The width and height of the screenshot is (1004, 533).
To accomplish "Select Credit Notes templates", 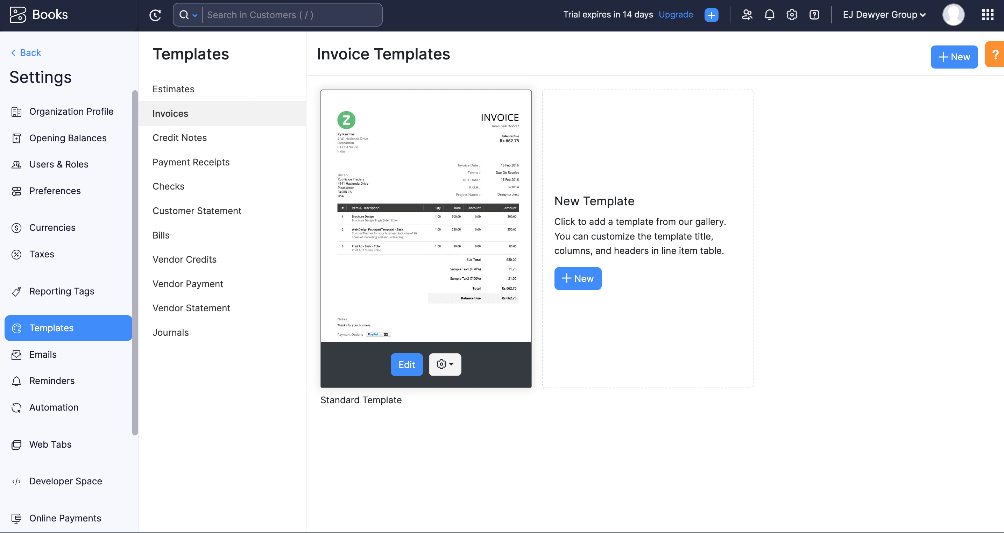I will pos(222,138).
